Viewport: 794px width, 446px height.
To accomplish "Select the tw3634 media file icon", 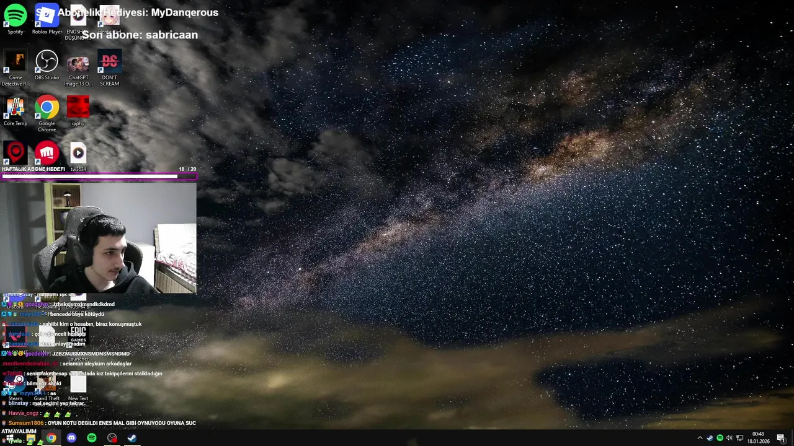I will pyautogui.click(x=78, y=156).
